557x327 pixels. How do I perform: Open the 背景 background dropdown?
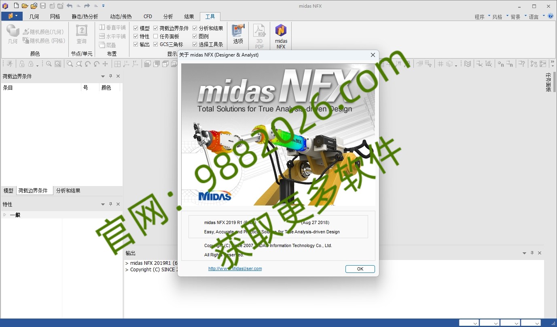coord(518,17)
